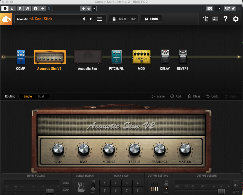243x195 pixels.
Task: Open help with the question mark icon
Action: click(x=226, y=19)
